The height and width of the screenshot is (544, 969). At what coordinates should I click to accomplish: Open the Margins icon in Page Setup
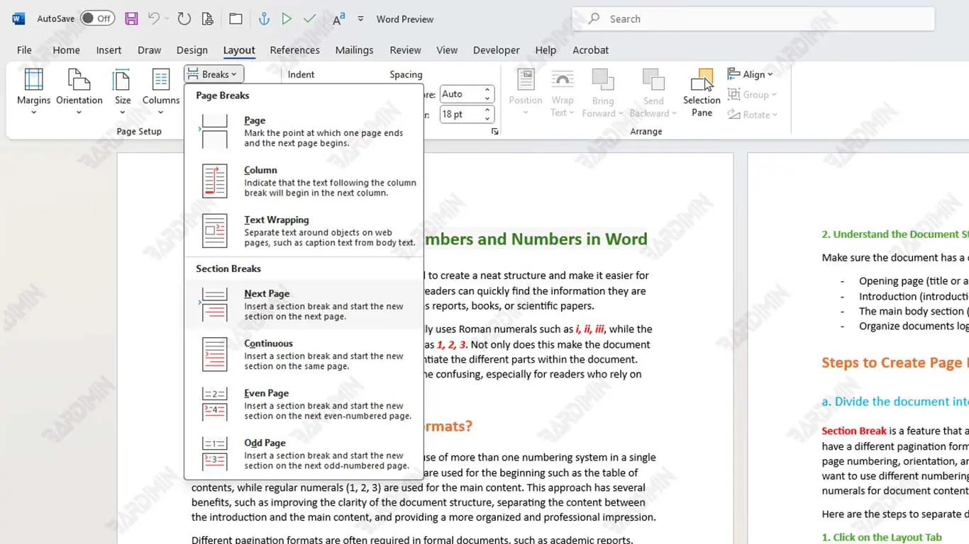pyautogui.click(x=33, y=79)
